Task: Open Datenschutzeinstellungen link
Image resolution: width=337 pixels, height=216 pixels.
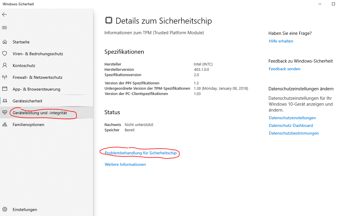Action: (292, 118)
